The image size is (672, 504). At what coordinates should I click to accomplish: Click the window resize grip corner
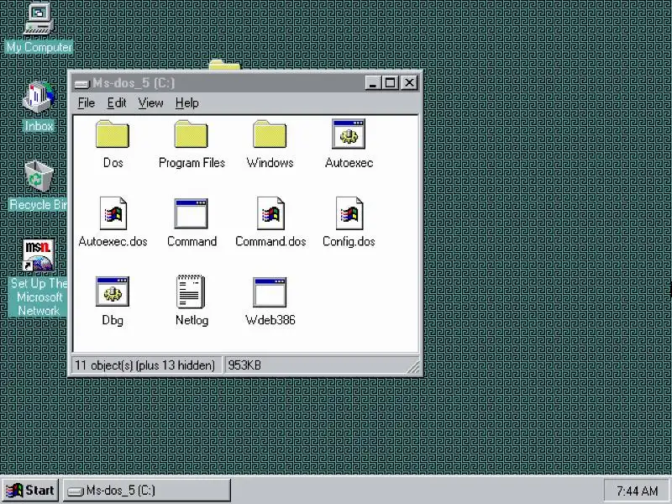coord(413,367)
